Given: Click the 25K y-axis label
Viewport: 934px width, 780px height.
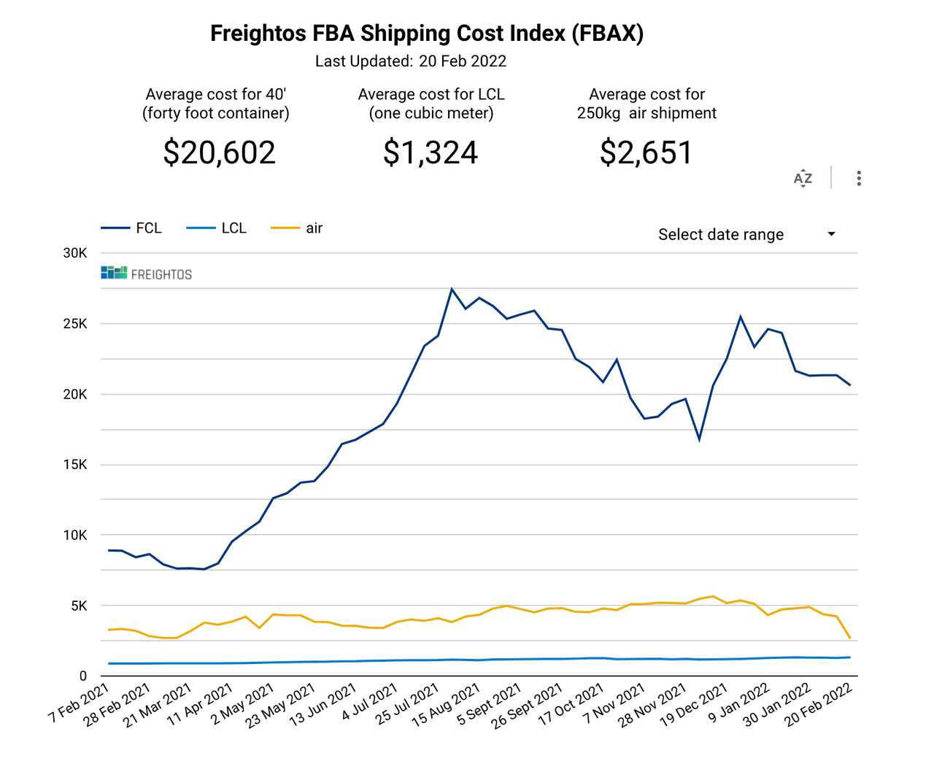Looking at the screenshot, I should click(x=75, y=324).
